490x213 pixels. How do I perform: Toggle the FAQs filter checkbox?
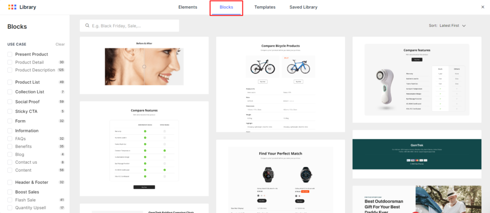(x=10, y=139)
